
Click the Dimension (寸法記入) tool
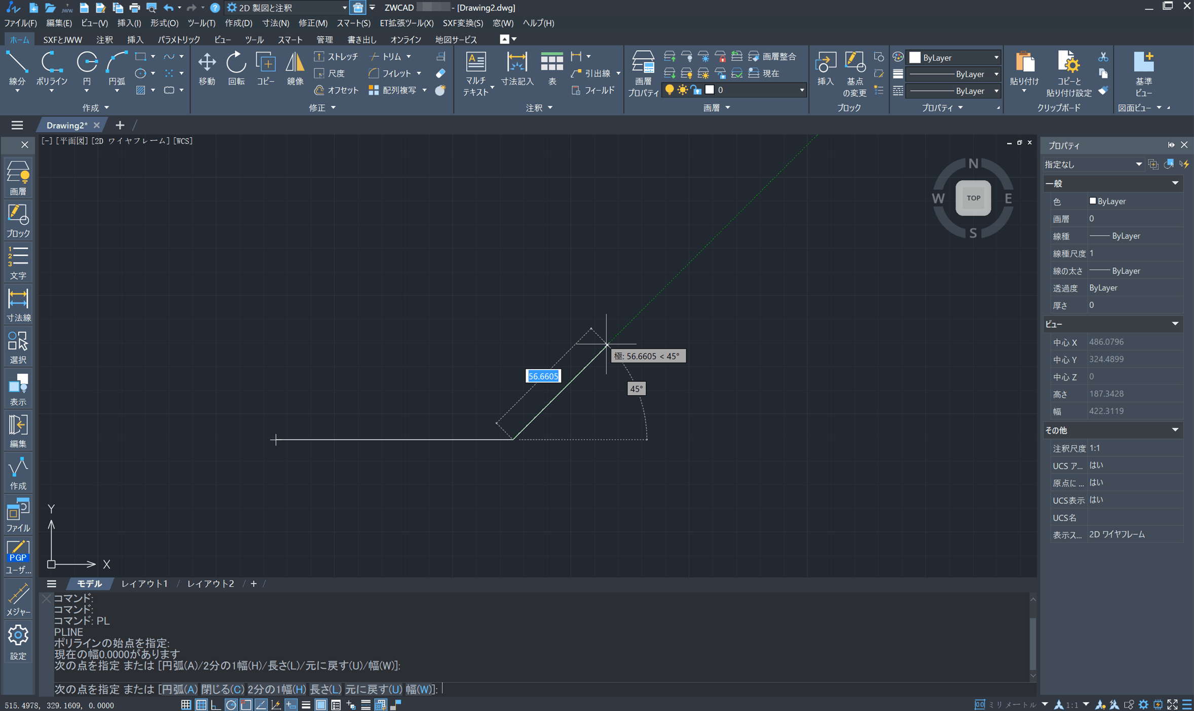click(x=517, y=68)
